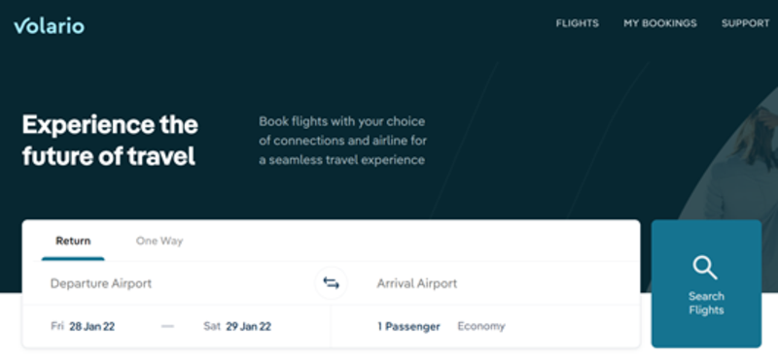This screenshot has width=778, height=357.
Task: Expand the 1 Passenger selector
Action: 408,327
